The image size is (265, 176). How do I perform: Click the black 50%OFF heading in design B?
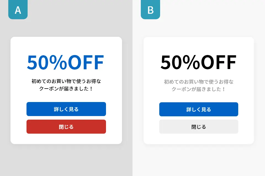click(199, 63)
